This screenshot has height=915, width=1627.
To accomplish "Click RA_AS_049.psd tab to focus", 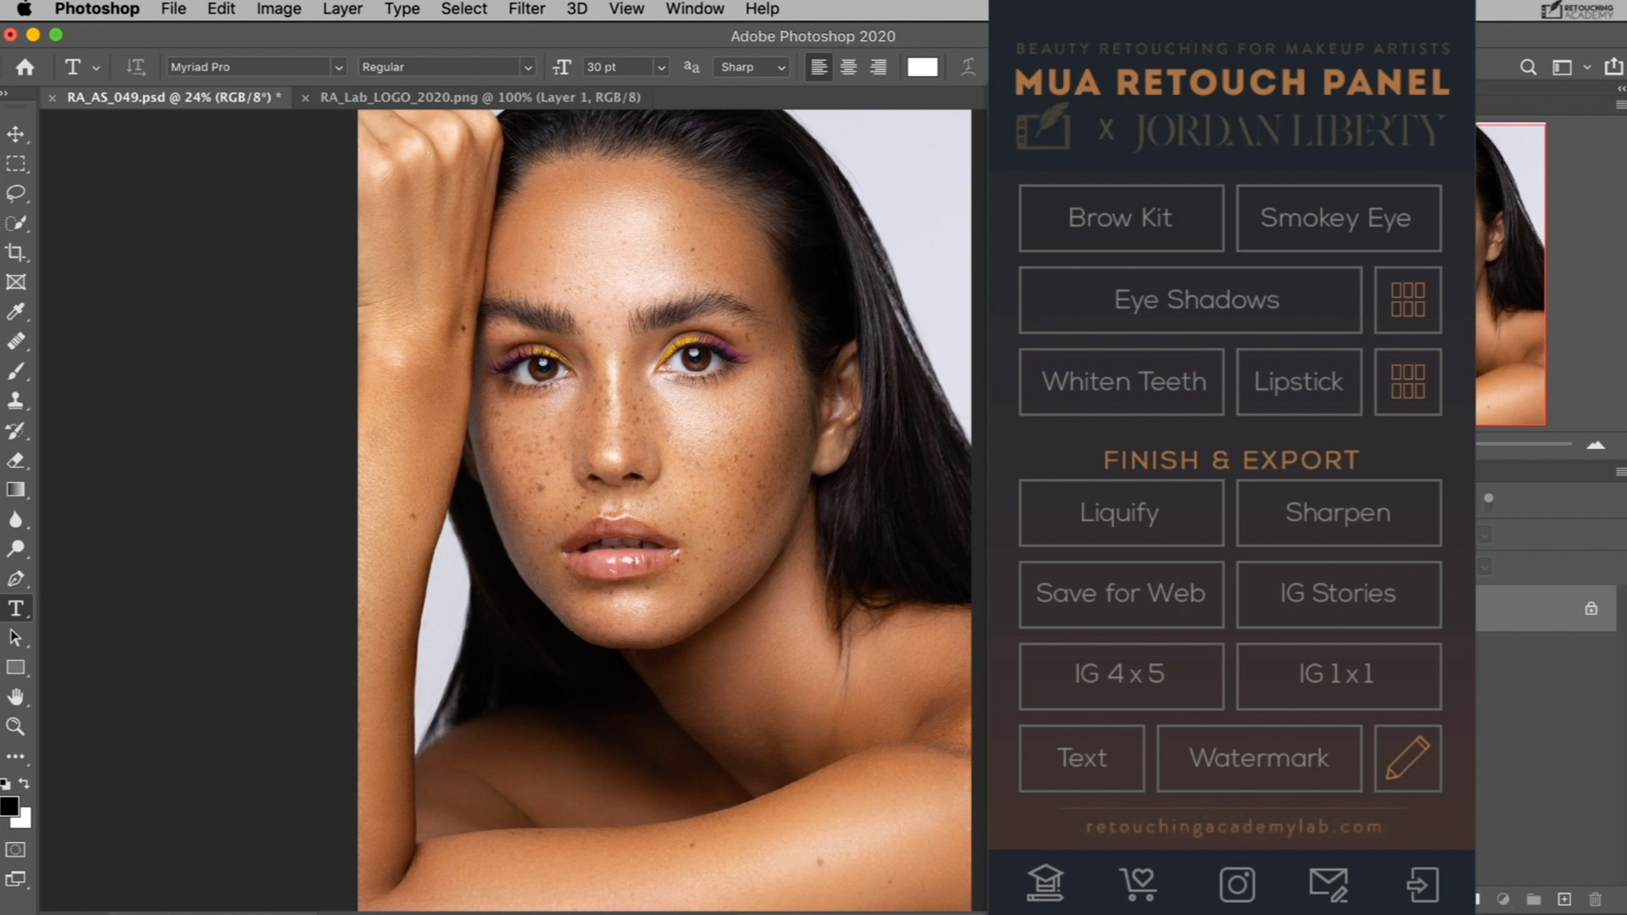I will [168, 97].
